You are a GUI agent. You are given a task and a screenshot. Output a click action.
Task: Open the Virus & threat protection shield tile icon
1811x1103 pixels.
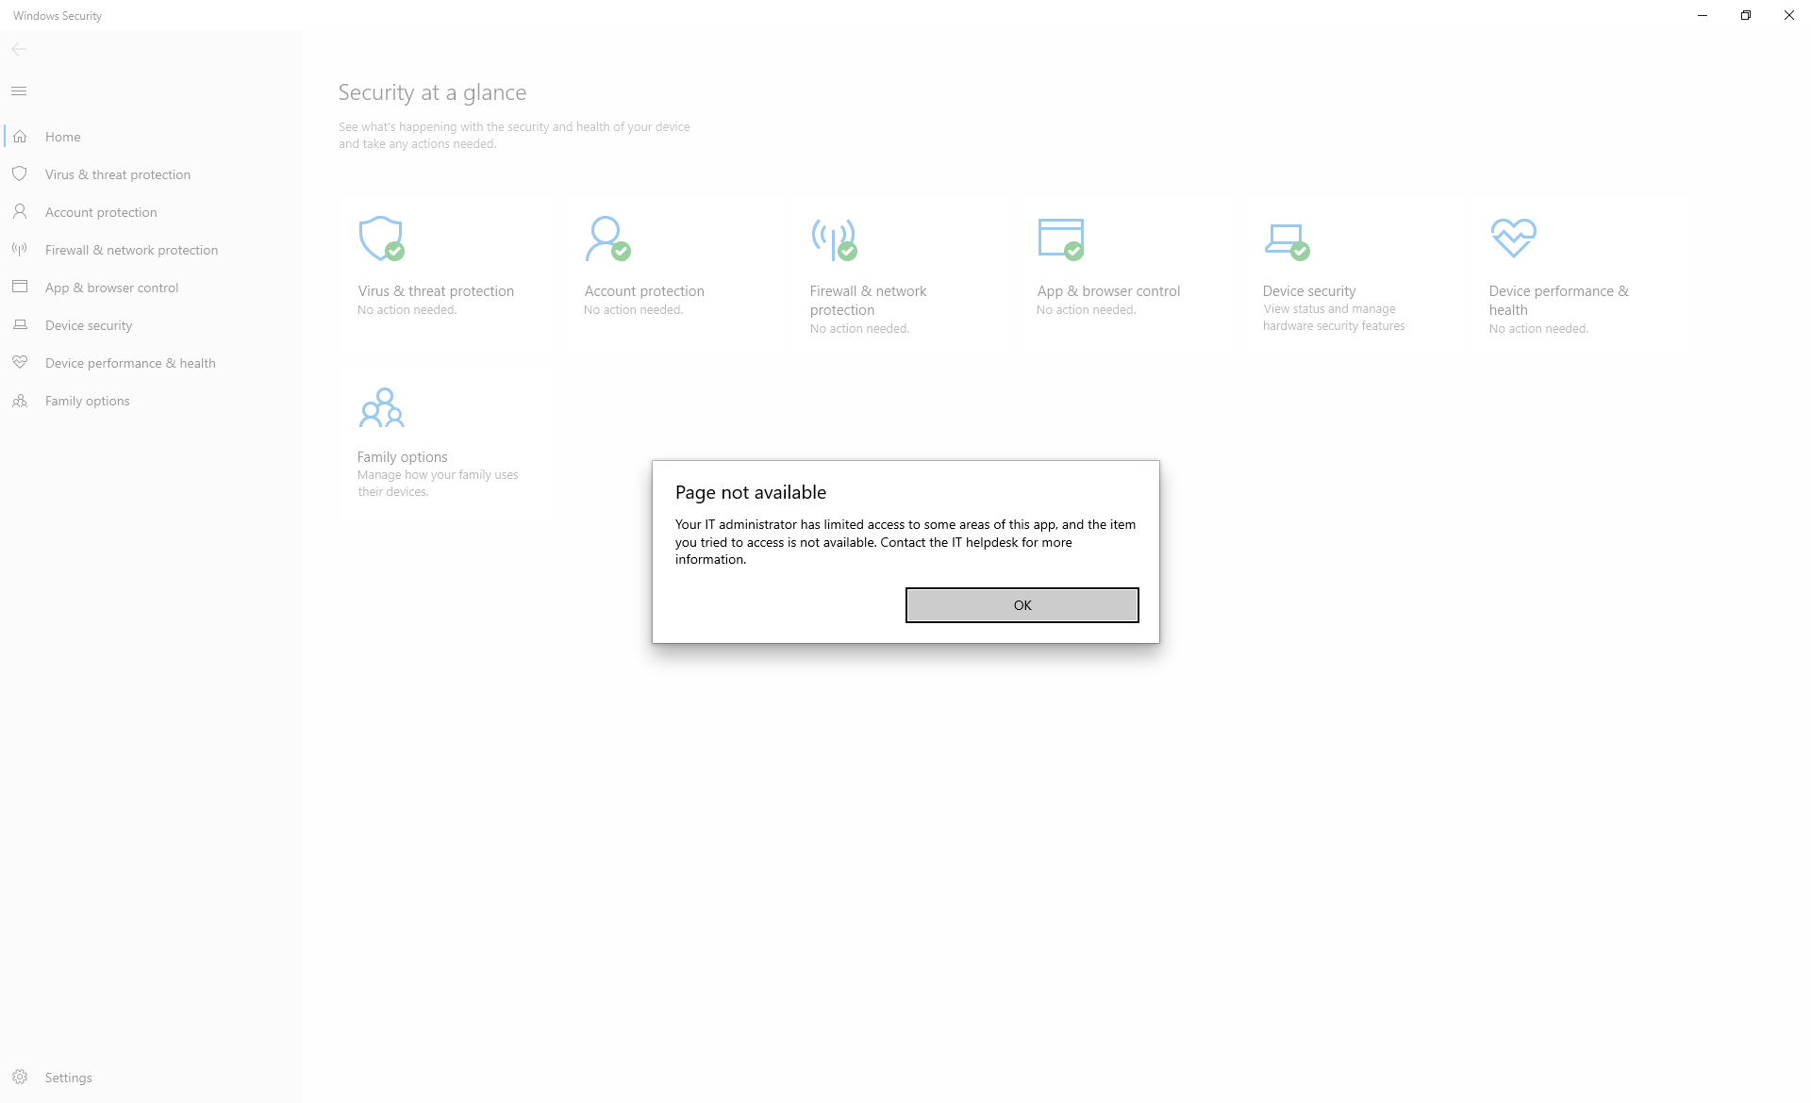(381, 239)
